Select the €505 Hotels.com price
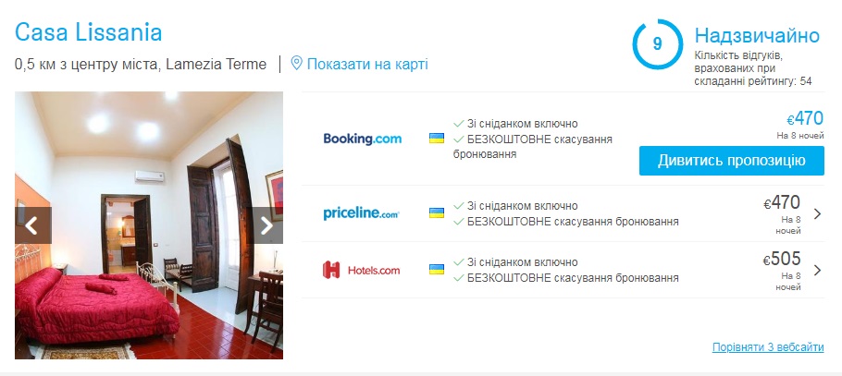The height and width of the screenshot is (376, 842). click(782, 259)
